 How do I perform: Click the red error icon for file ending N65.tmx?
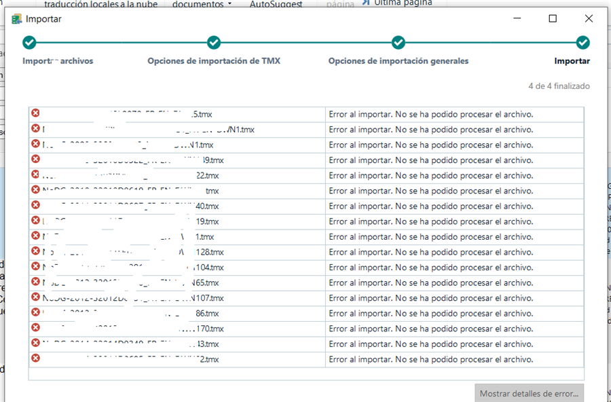pos(35,282)
